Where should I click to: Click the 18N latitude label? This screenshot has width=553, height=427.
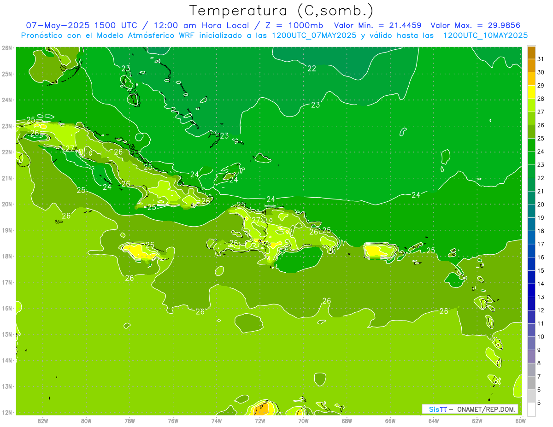click(x=7, y=256)
